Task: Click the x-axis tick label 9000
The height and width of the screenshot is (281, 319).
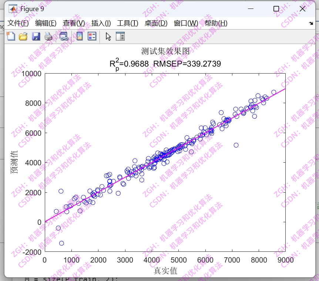Action: click(286, 260)
